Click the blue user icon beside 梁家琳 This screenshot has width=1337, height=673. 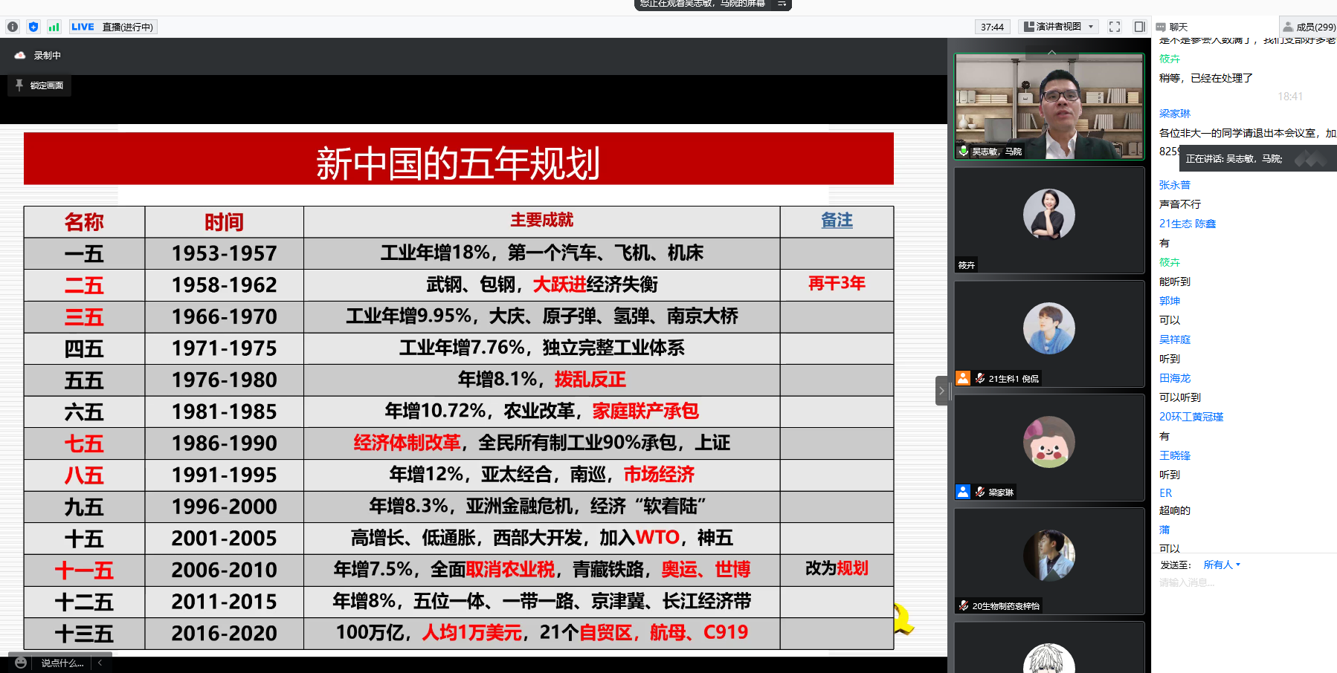[963, 492]
